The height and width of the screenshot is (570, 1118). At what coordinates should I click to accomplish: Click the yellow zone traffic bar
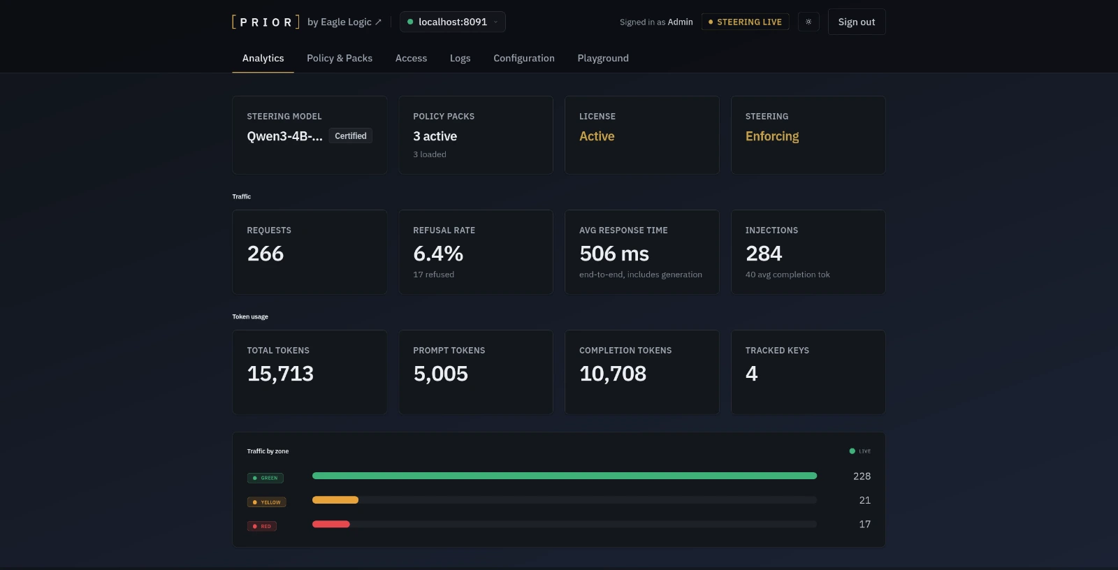click(335, 500)
